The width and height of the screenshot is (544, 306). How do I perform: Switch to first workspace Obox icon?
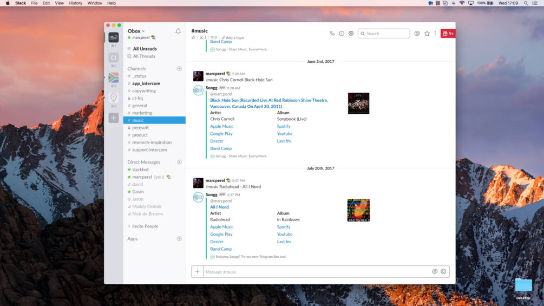[114, 37]
